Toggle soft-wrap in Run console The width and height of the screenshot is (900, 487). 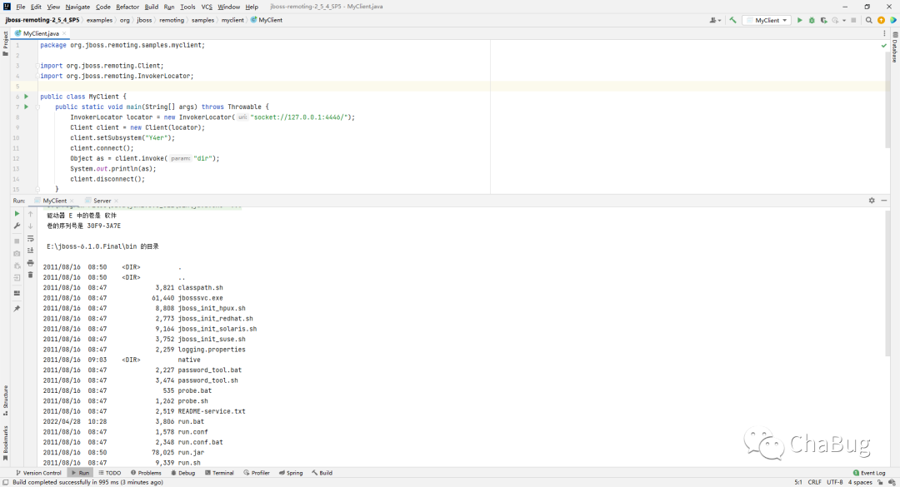[x=31, y=238]
